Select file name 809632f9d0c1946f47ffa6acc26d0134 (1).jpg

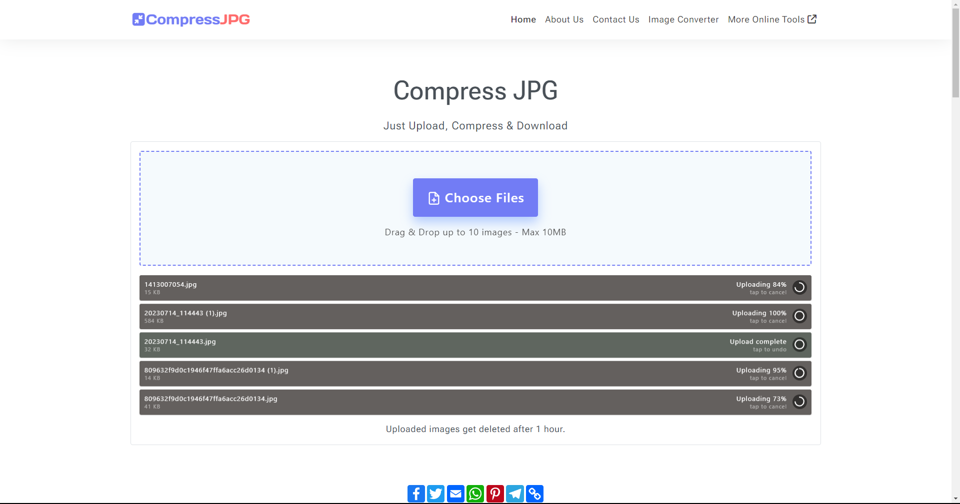coord(216,370)
